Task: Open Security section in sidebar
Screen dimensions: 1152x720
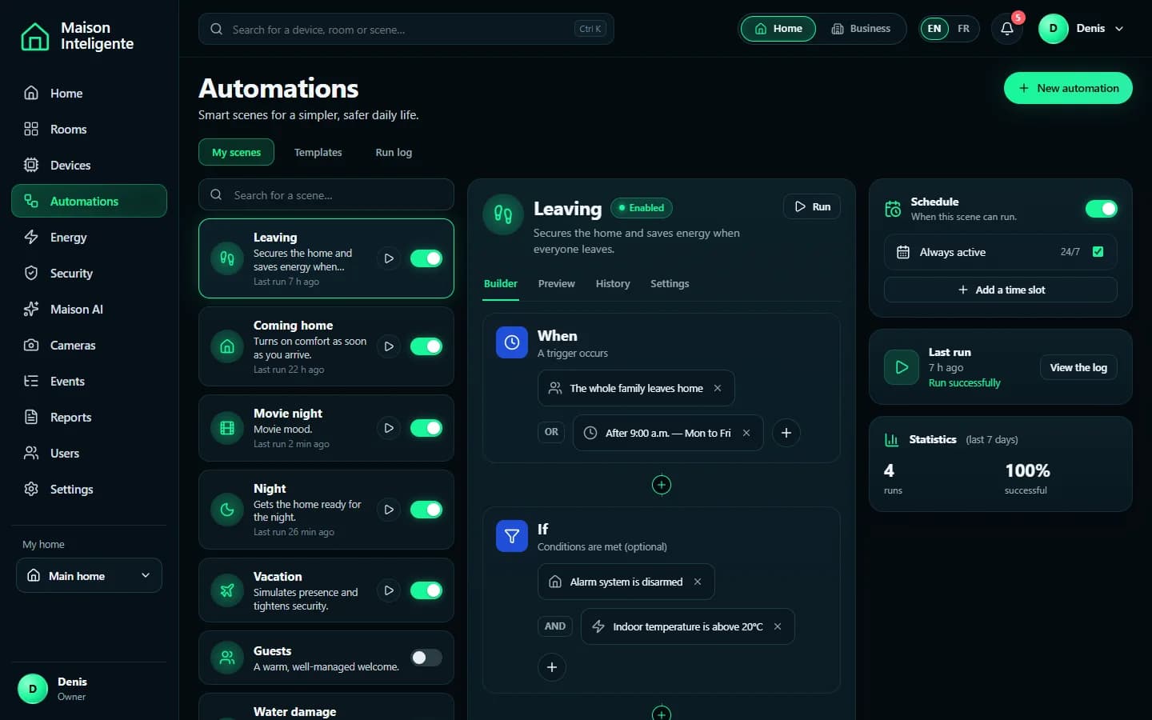Action: [x=89, y=274]
